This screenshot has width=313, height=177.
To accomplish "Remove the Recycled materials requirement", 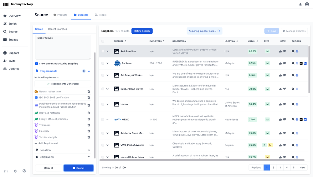I will click(89, 113).
